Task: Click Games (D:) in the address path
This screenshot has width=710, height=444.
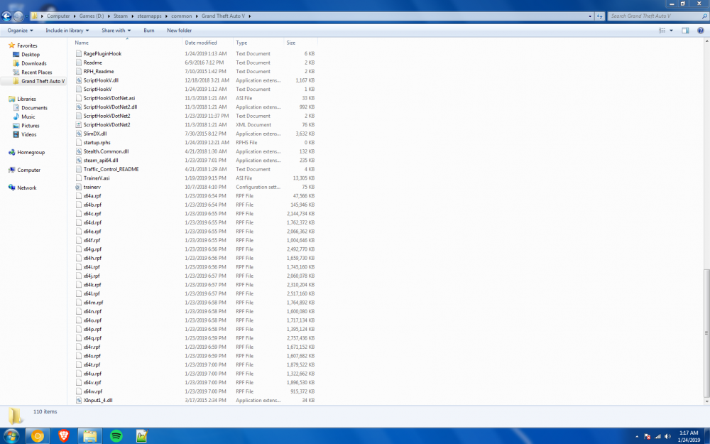Action: [92, 16]
